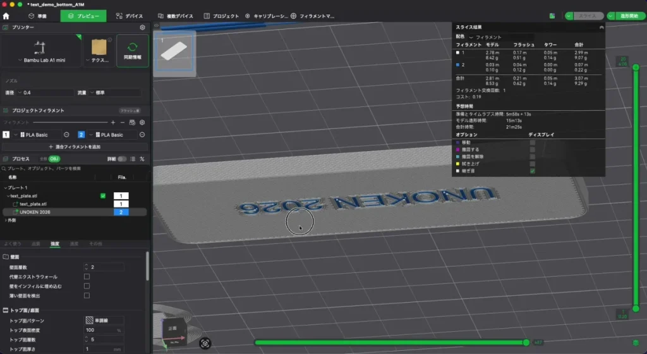Screen dimensions: 647x354
Task: Click the 壁面層数 value stepper
Action: pos(86,267)
